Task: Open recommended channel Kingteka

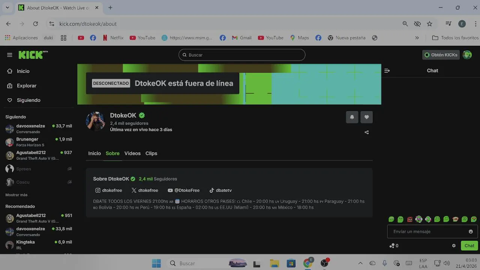Action: (39, 244)
